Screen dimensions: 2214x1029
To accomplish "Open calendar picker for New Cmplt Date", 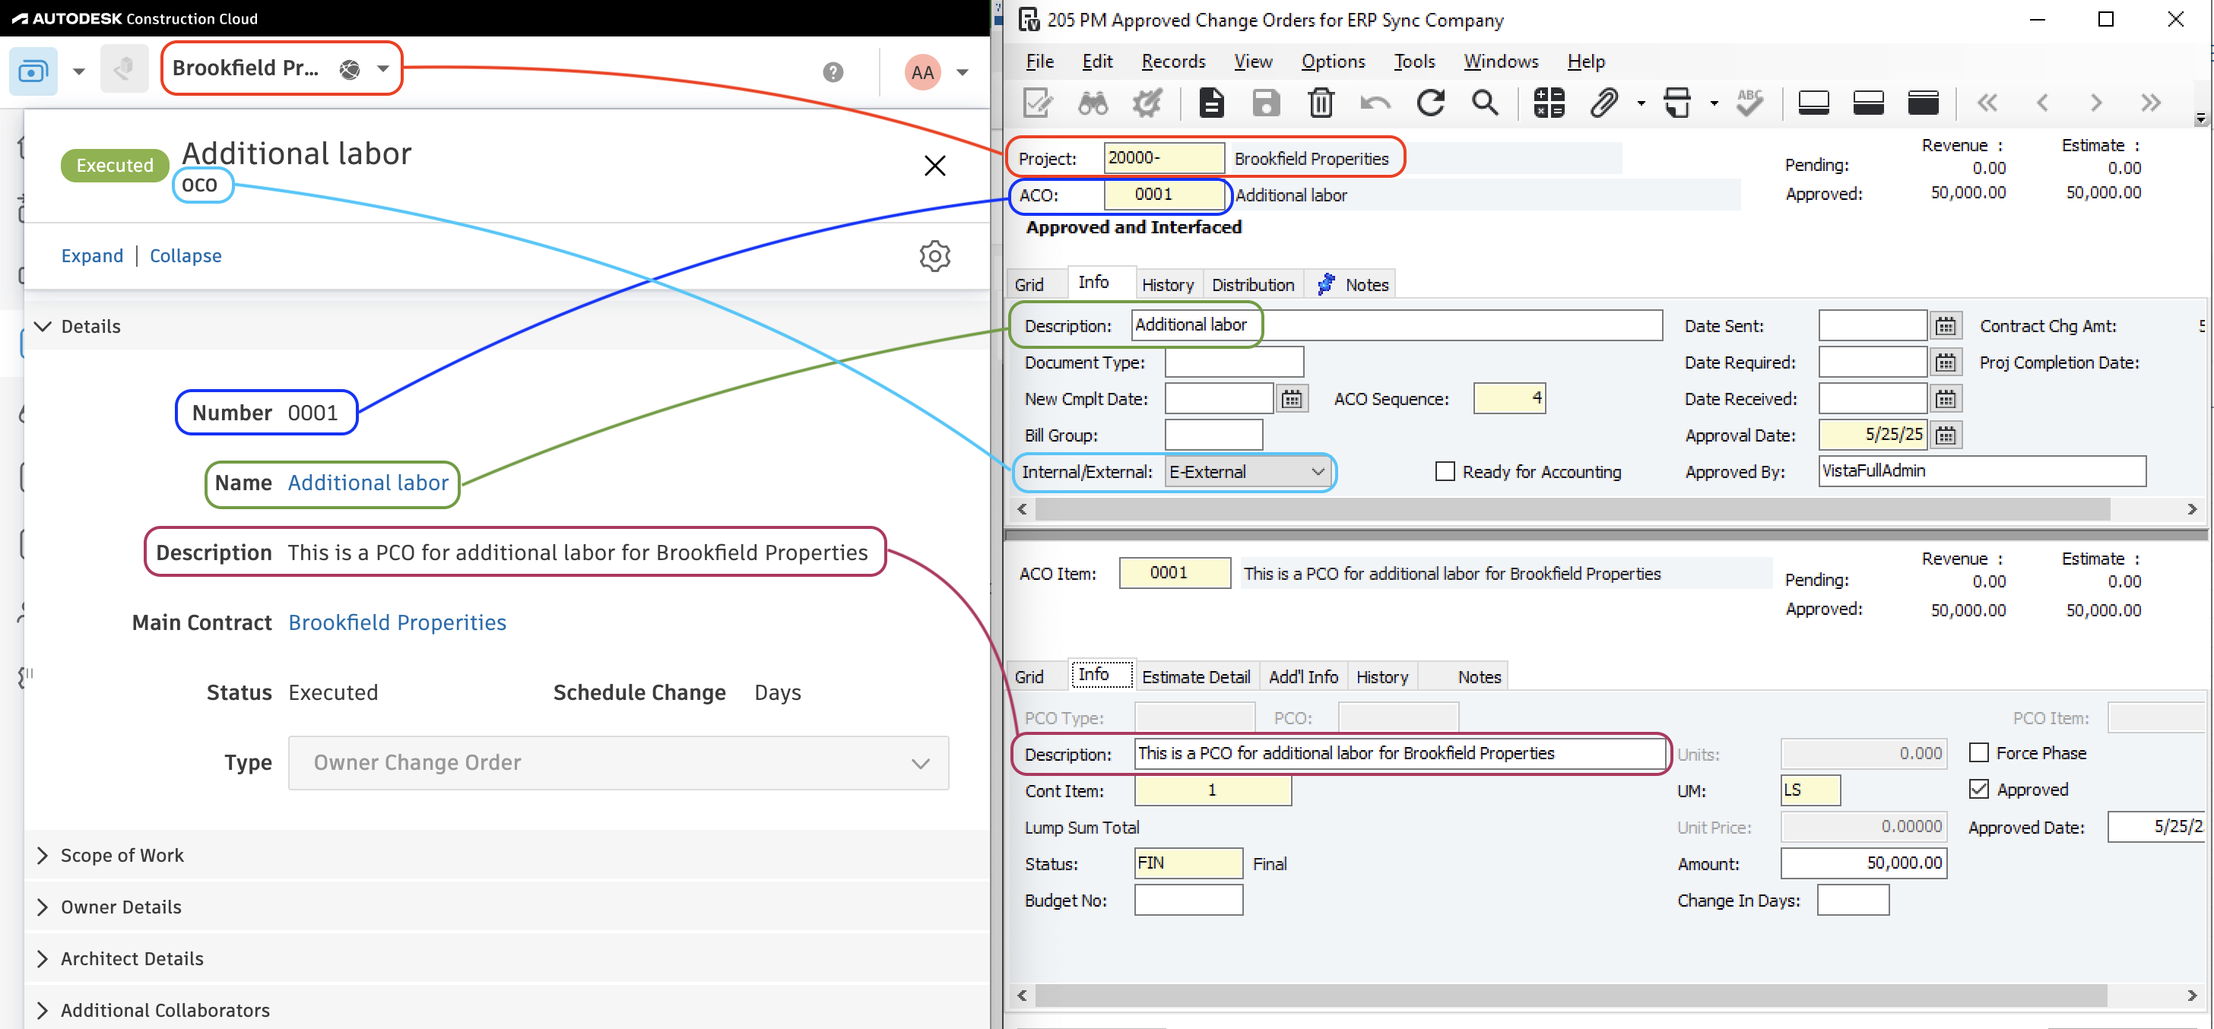I will coord(1291,400).
